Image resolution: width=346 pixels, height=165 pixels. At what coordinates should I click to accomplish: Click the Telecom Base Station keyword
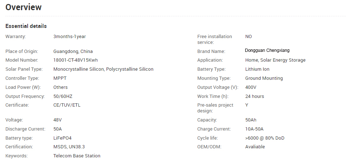pyautogui.click(x=77, y=156)
